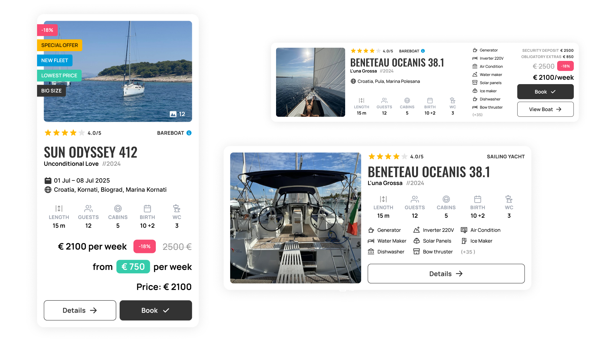This screenshot has width=603, height=339.
Task: Book the Sun Odyssey 412 yacht
Action: [x=156, y=310]
